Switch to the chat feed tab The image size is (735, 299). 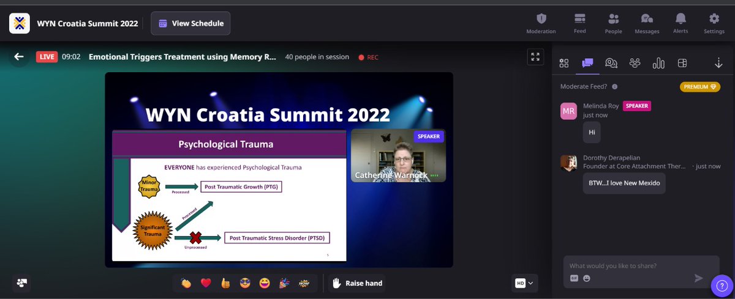pos(587,63)
